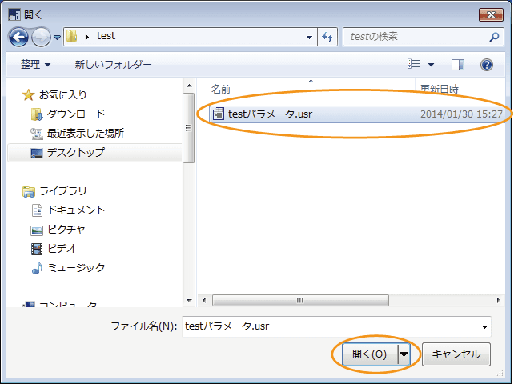The image size is (514, 384).
Task: Click the testパラメータ.usr file icon
Action: pyautogui.click(x=219, y=114)
